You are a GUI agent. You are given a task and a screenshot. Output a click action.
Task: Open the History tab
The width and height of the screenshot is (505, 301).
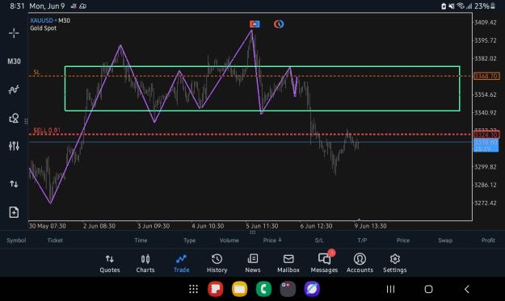(217, 263)
